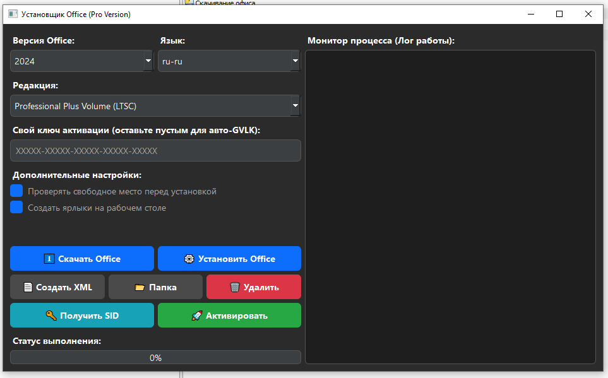Click the Редакция label
Image resolution: width=608 pixels, height=378 pixels.
[x=35, y=86]
